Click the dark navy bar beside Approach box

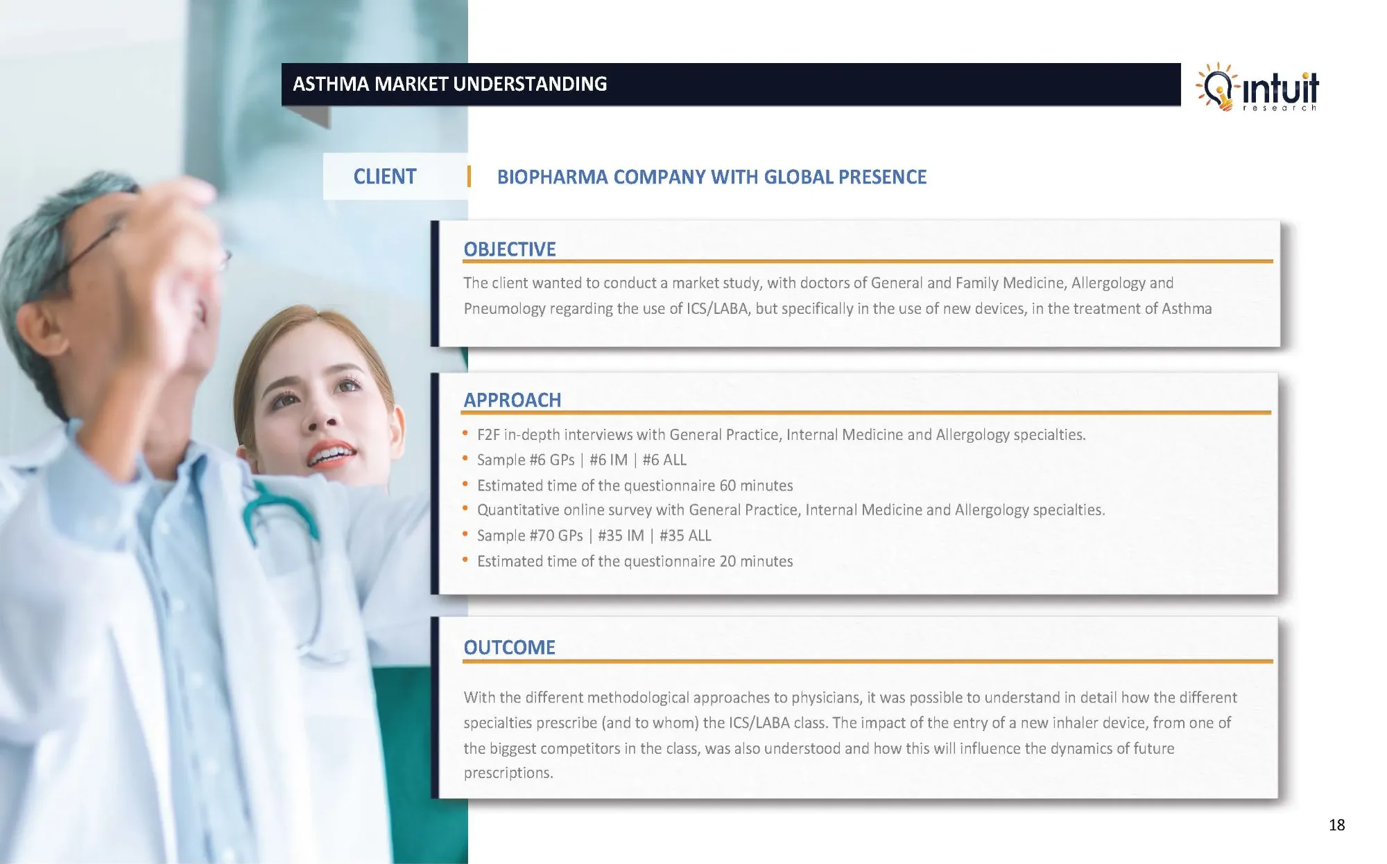pyautogui.click(x=435, y=484)
